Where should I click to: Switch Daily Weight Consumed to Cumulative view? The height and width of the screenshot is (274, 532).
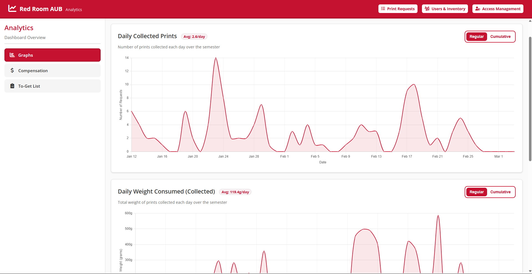[x=500, y=192]
